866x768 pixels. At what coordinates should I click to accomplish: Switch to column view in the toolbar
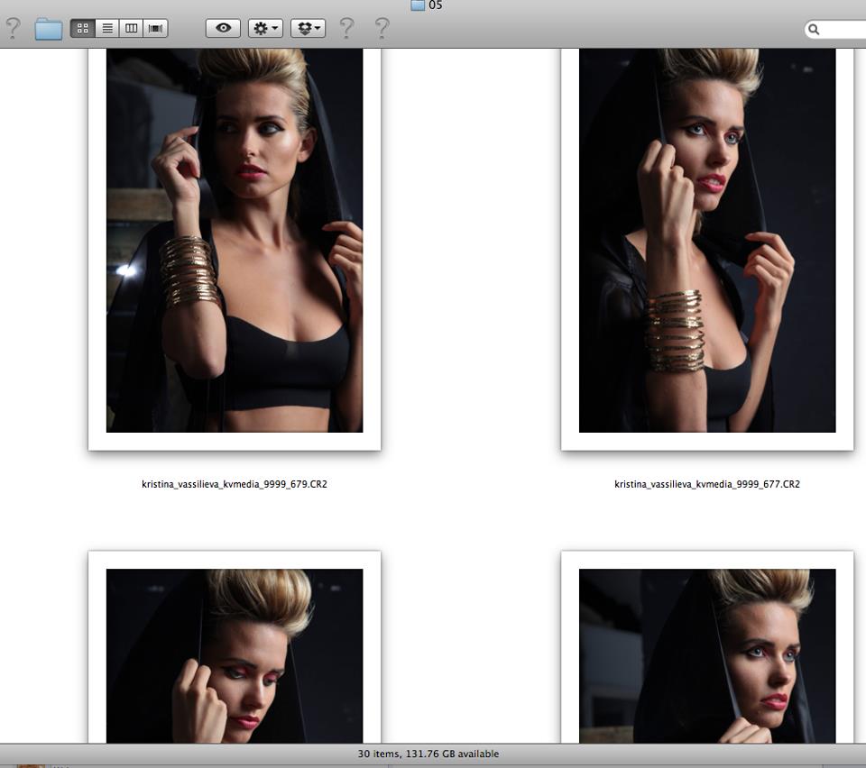point(131,28)
